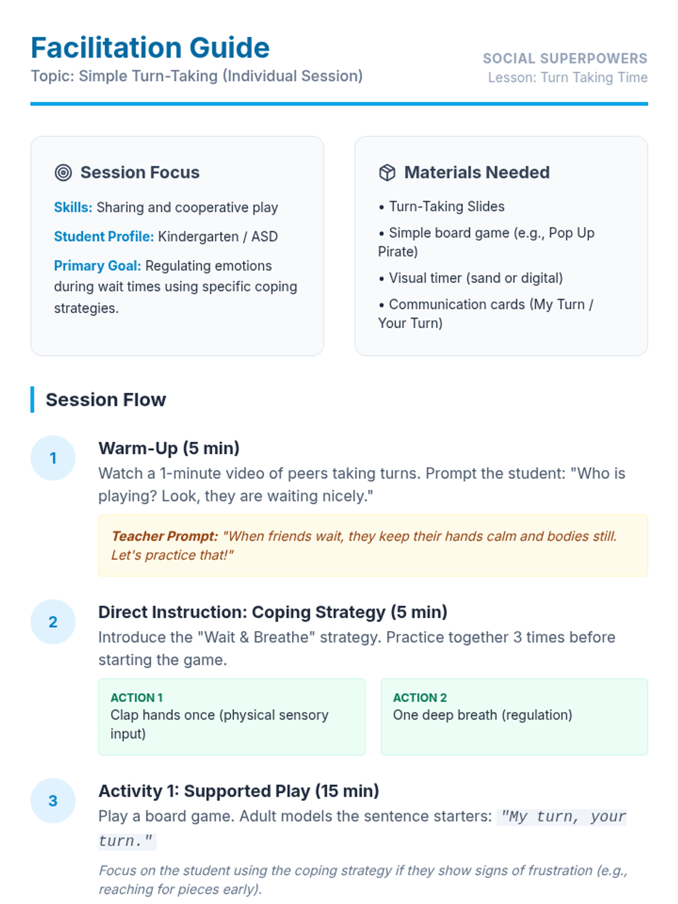The height and width of the screenshot is (904, 678).
Task: Click the box icon beside Materials Needed
Action: [387, 172]
